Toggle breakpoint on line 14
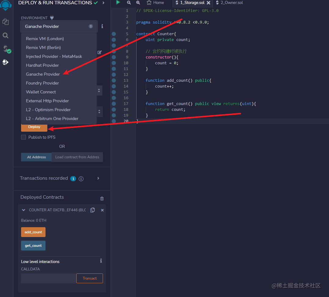The width and height of the screenshot is (329, 297). (x=114, y=86)
